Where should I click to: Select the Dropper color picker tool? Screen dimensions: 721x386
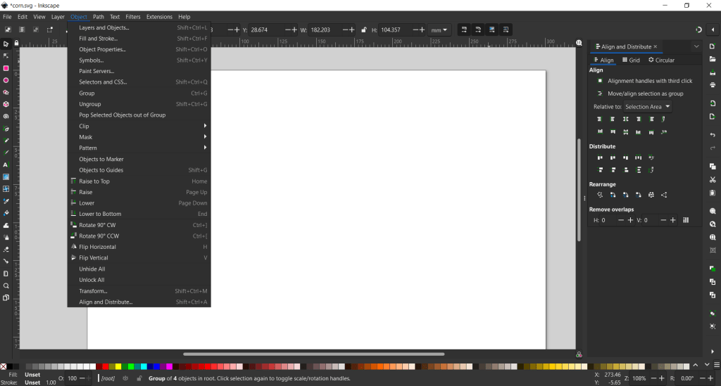click(6, 201)
